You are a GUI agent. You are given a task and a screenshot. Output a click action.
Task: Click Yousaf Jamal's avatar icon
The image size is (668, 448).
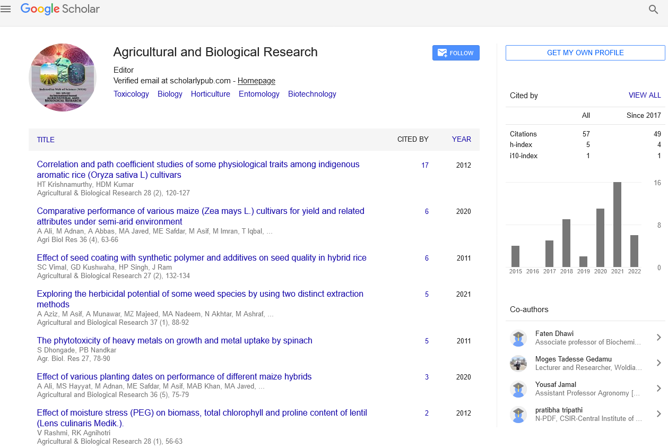518,389
